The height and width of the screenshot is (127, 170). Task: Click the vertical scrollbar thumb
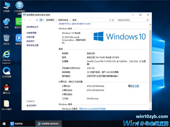[x=150, y=66]
